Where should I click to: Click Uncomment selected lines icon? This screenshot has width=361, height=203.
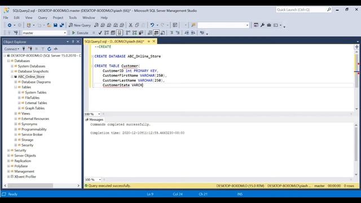pyautogui.click(x=178, y=33)
